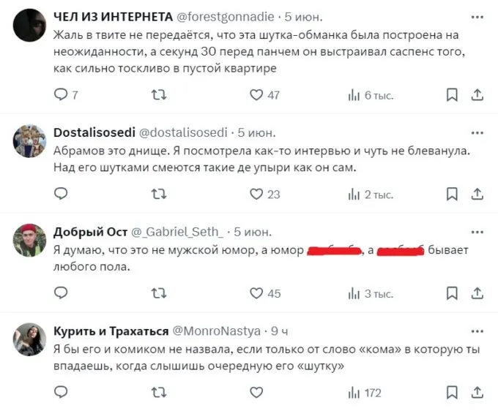498x411 pixels.
Task: Reply to ЧЕЛ ИЗ ИНТЕРНЕТА's tweet
Action: pyautogui.click(x=62, y=94)
